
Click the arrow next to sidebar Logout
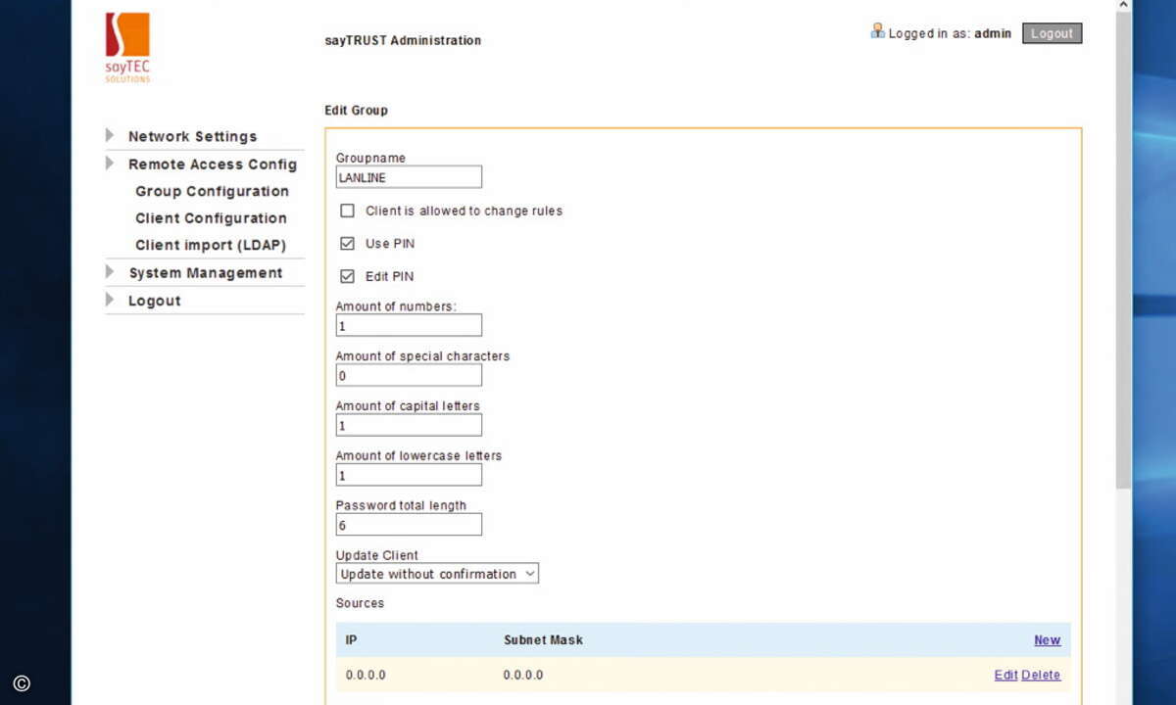[110, 299]
